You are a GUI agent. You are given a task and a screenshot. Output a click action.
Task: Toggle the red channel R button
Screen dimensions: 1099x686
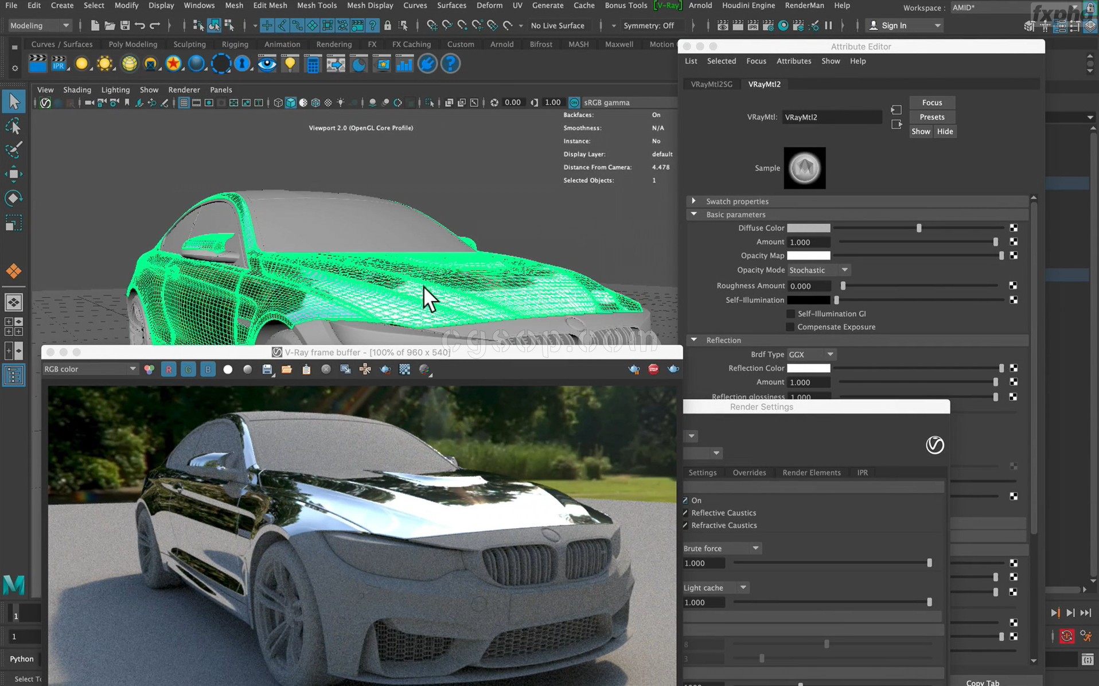pos(169,369)
